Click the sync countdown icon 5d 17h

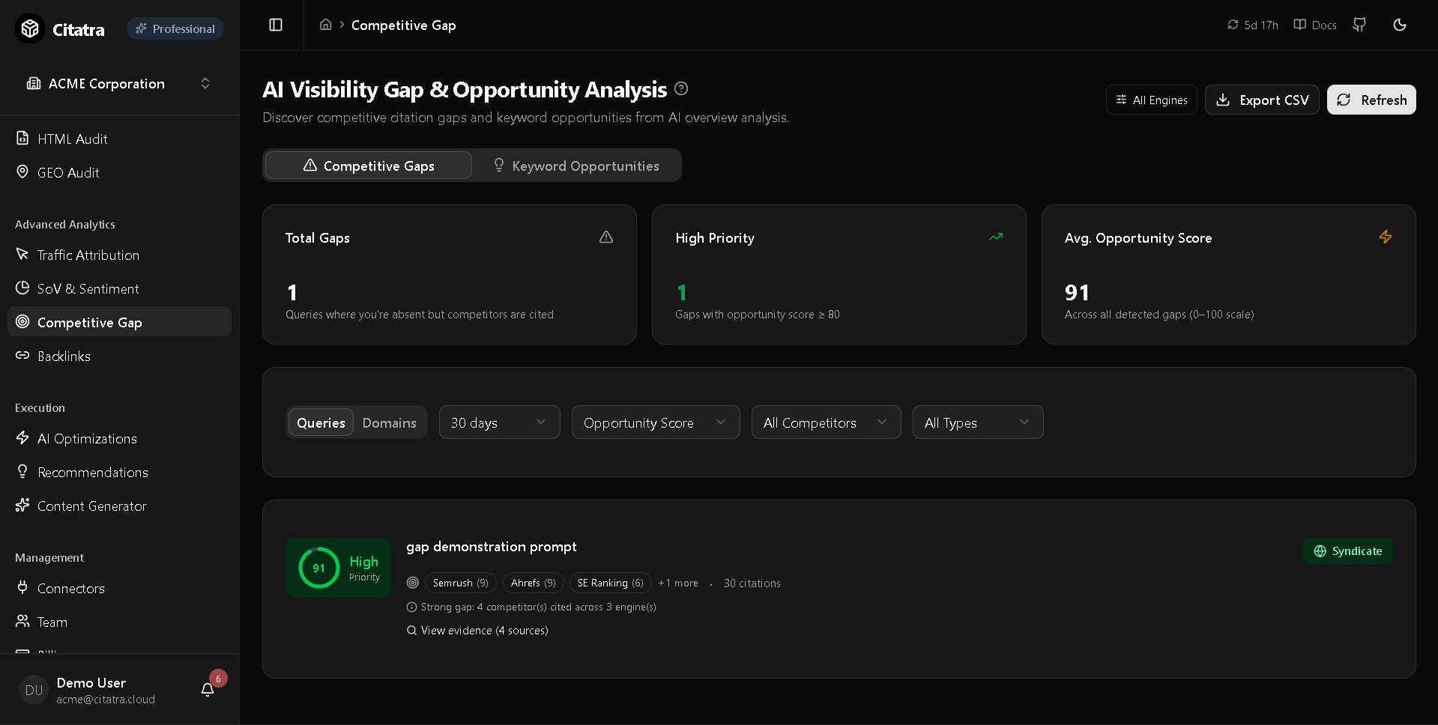[x=1233, y=25]
